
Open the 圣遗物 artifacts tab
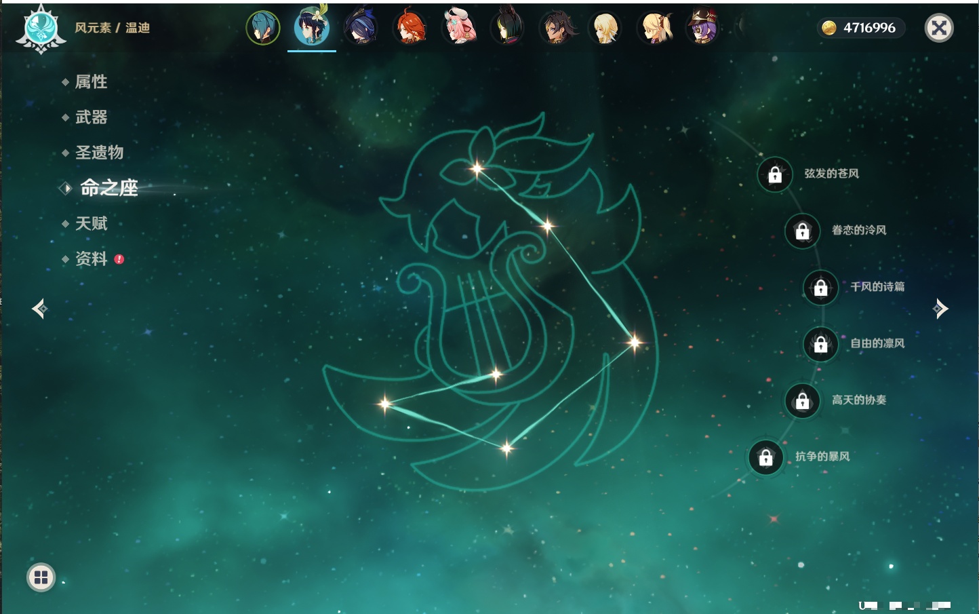(99, 153)
